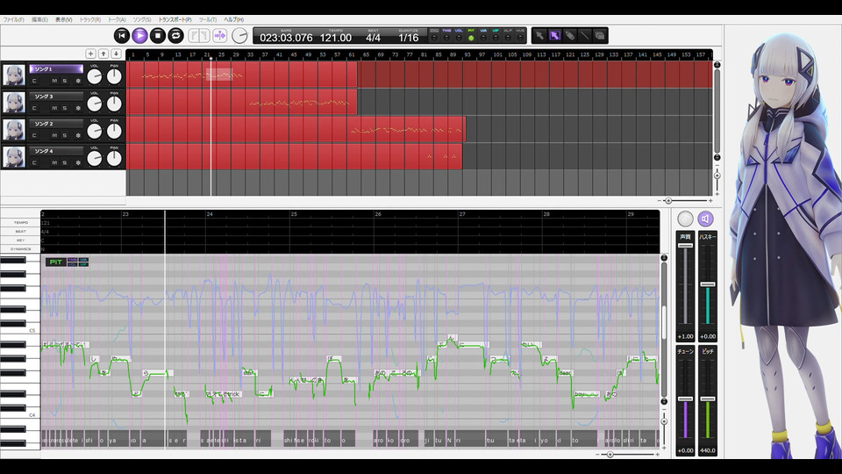Click the ピッチ slider
Image resolution: width=842 pixels, height=474 pixels.
tap(708, 400)
